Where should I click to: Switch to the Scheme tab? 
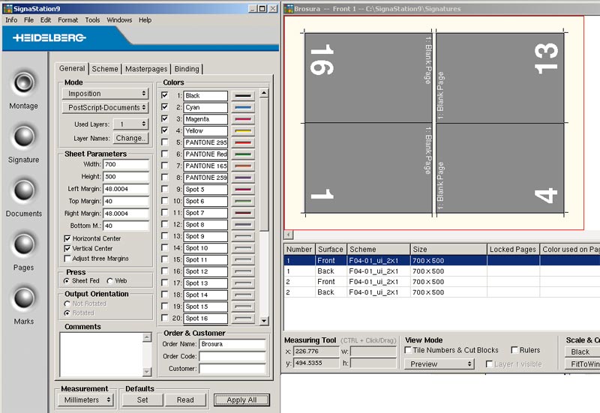(x=105, y=69)
